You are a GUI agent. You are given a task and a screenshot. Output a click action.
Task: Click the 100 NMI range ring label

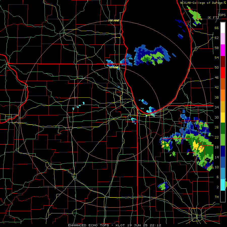click(x=113, y=21)
